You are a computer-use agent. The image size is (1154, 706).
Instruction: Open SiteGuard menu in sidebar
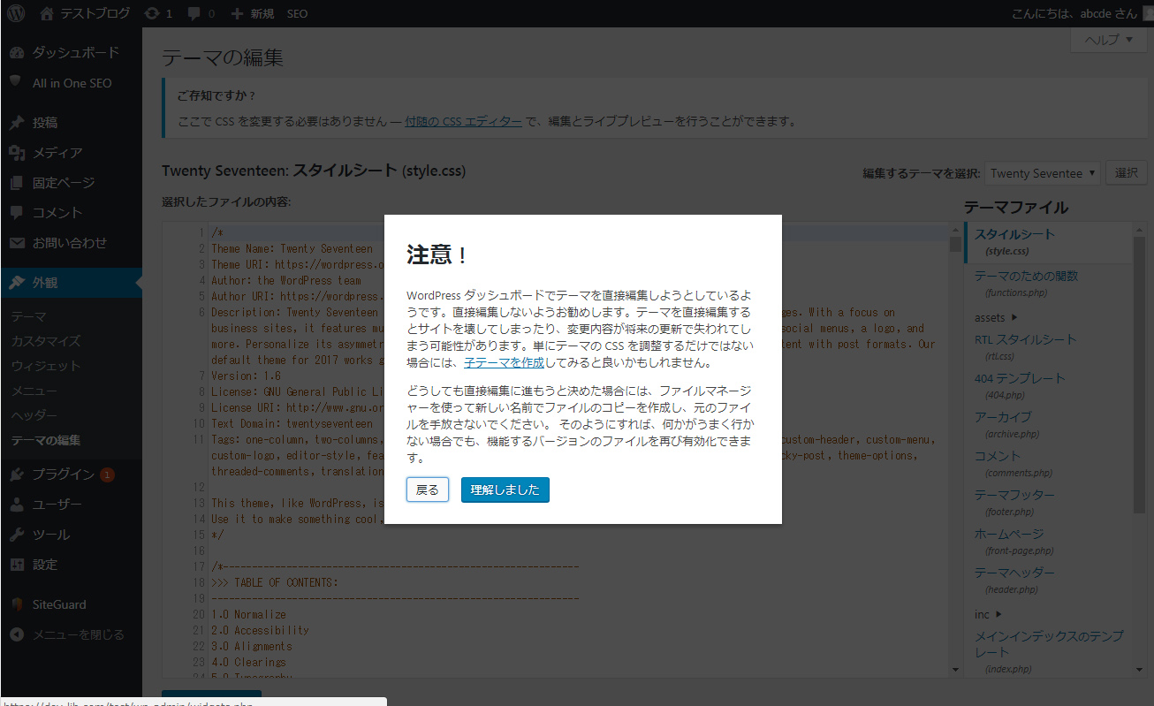click(58, 605)
